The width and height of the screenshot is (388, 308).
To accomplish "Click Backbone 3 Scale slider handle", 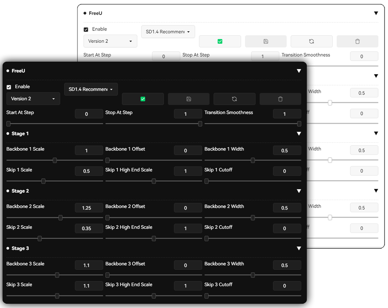I will pos(57,275).
